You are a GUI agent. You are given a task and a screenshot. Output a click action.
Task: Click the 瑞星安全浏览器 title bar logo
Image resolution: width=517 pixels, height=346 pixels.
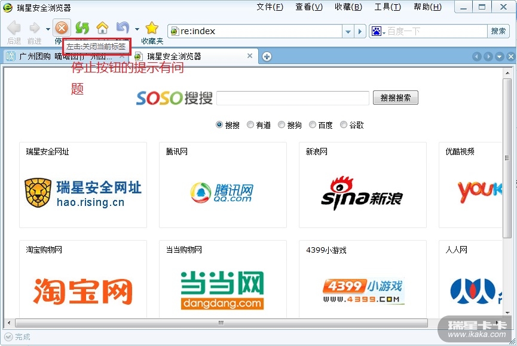(x=8, y=7)
